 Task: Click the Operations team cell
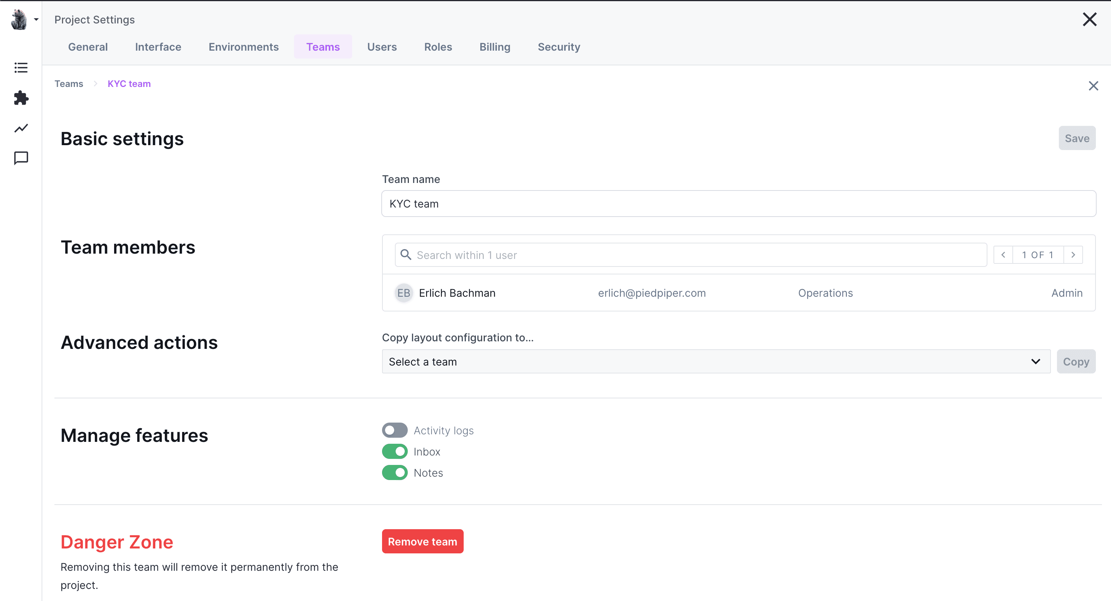(x=825, y=293)
